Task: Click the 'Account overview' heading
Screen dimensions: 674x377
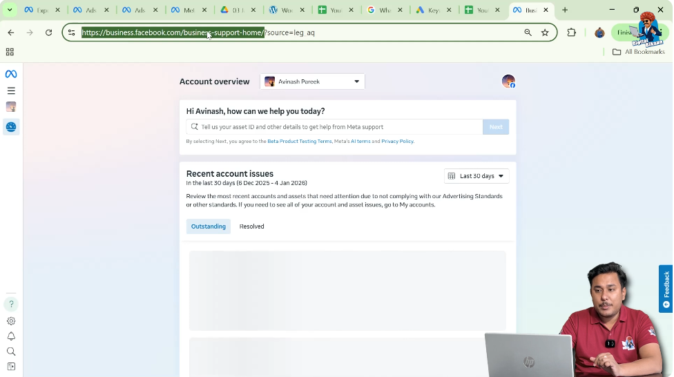Action: 215,81
